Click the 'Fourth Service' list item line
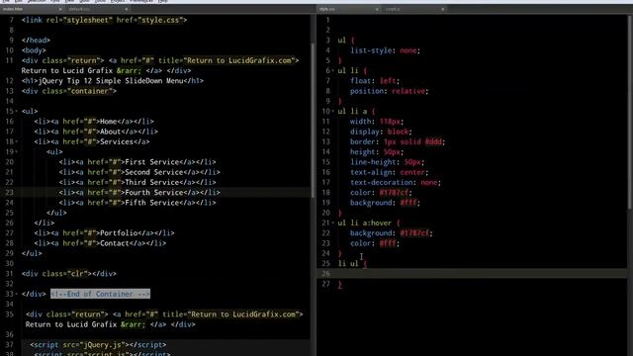The width and height of the screenshot is (633, 356). [139, 193]
